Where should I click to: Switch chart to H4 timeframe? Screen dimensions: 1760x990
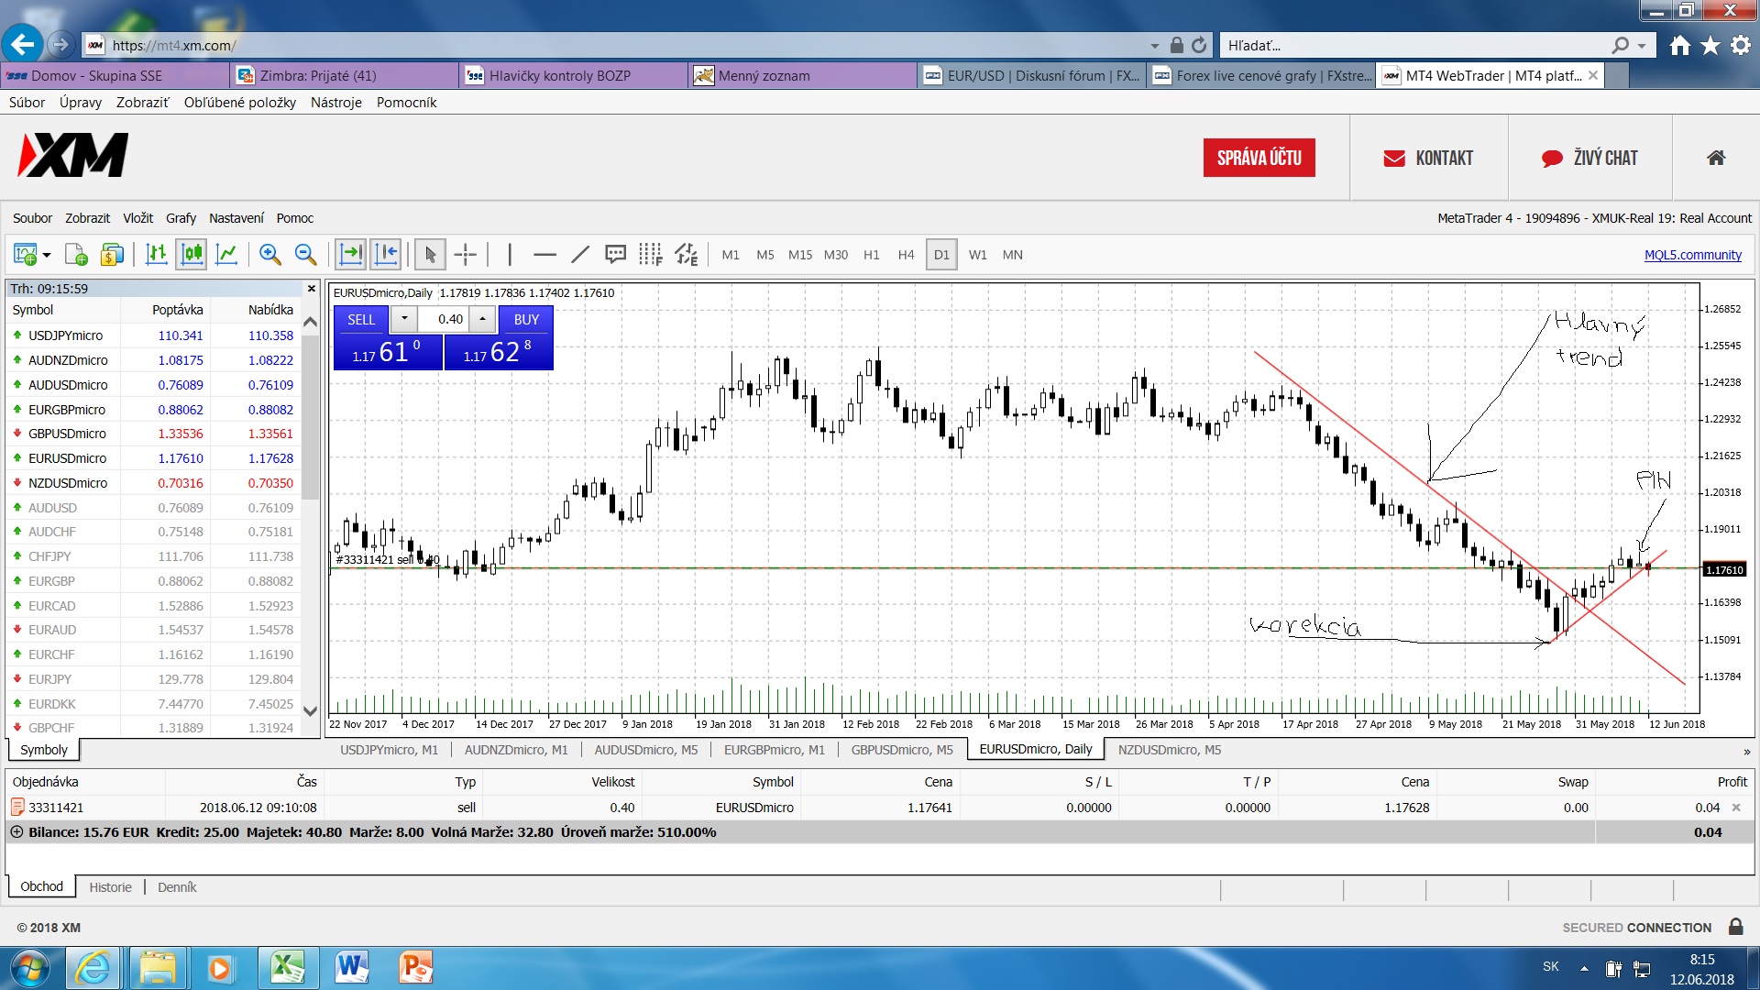tap(906, 255)
